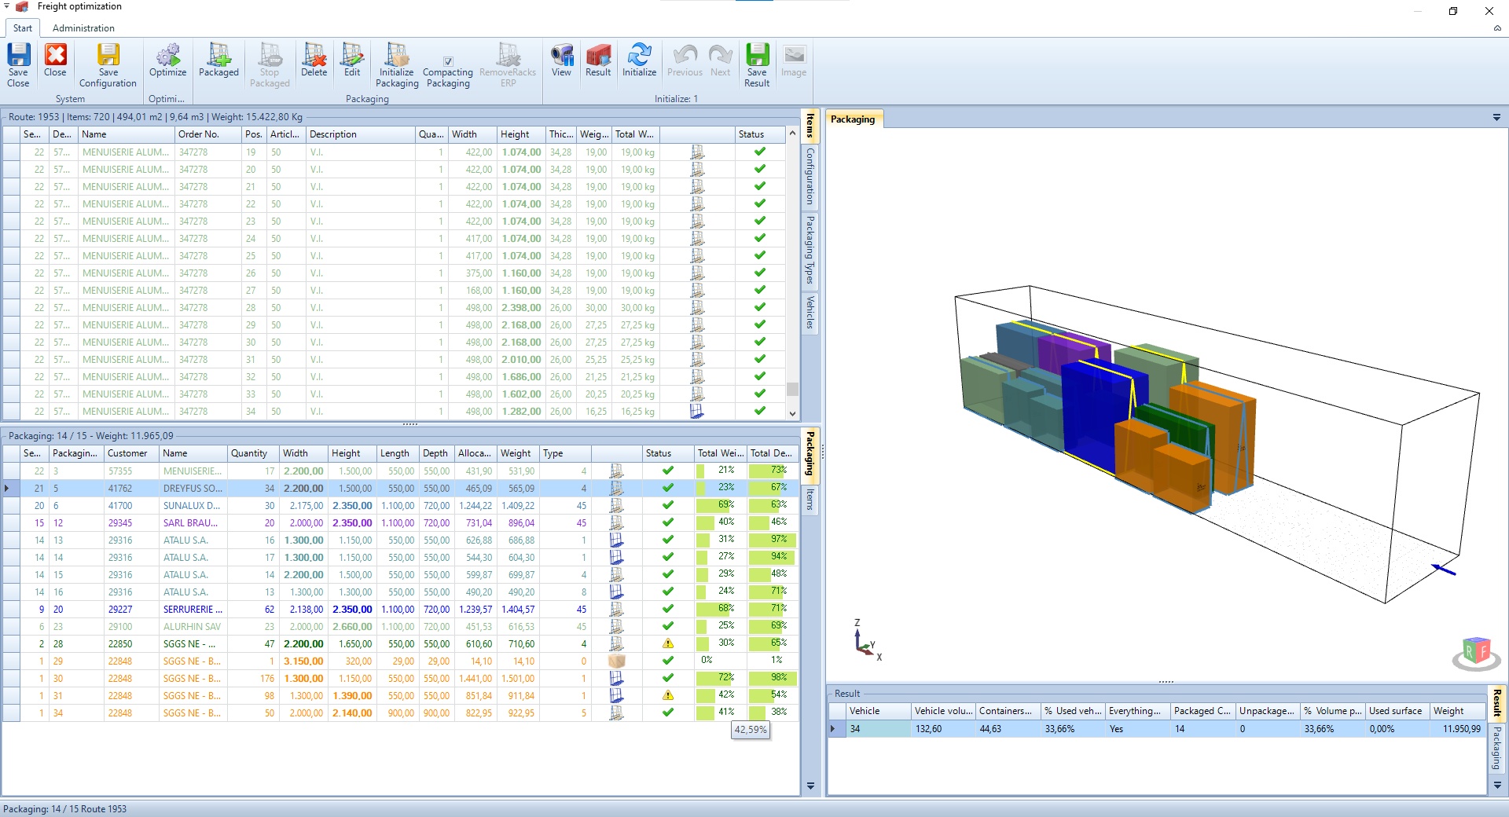Click the Status column header in items
Viewport: 1509px width, 817px height.
pyautogui.click(x=758, y=134)
